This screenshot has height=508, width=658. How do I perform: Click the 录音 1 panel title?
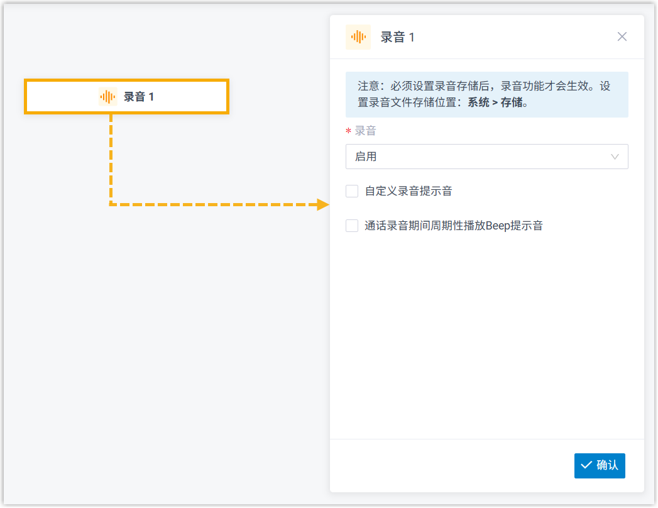(398, 37)
